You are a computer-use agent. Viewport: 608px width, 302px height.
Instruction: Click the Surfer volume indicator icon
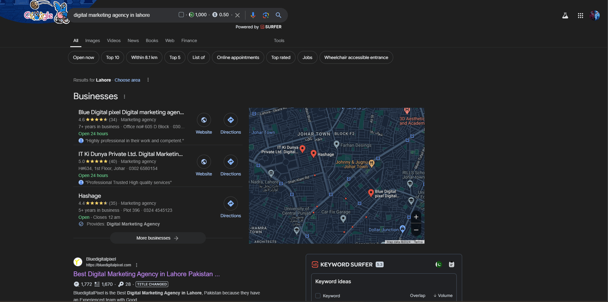coord(192,15)
